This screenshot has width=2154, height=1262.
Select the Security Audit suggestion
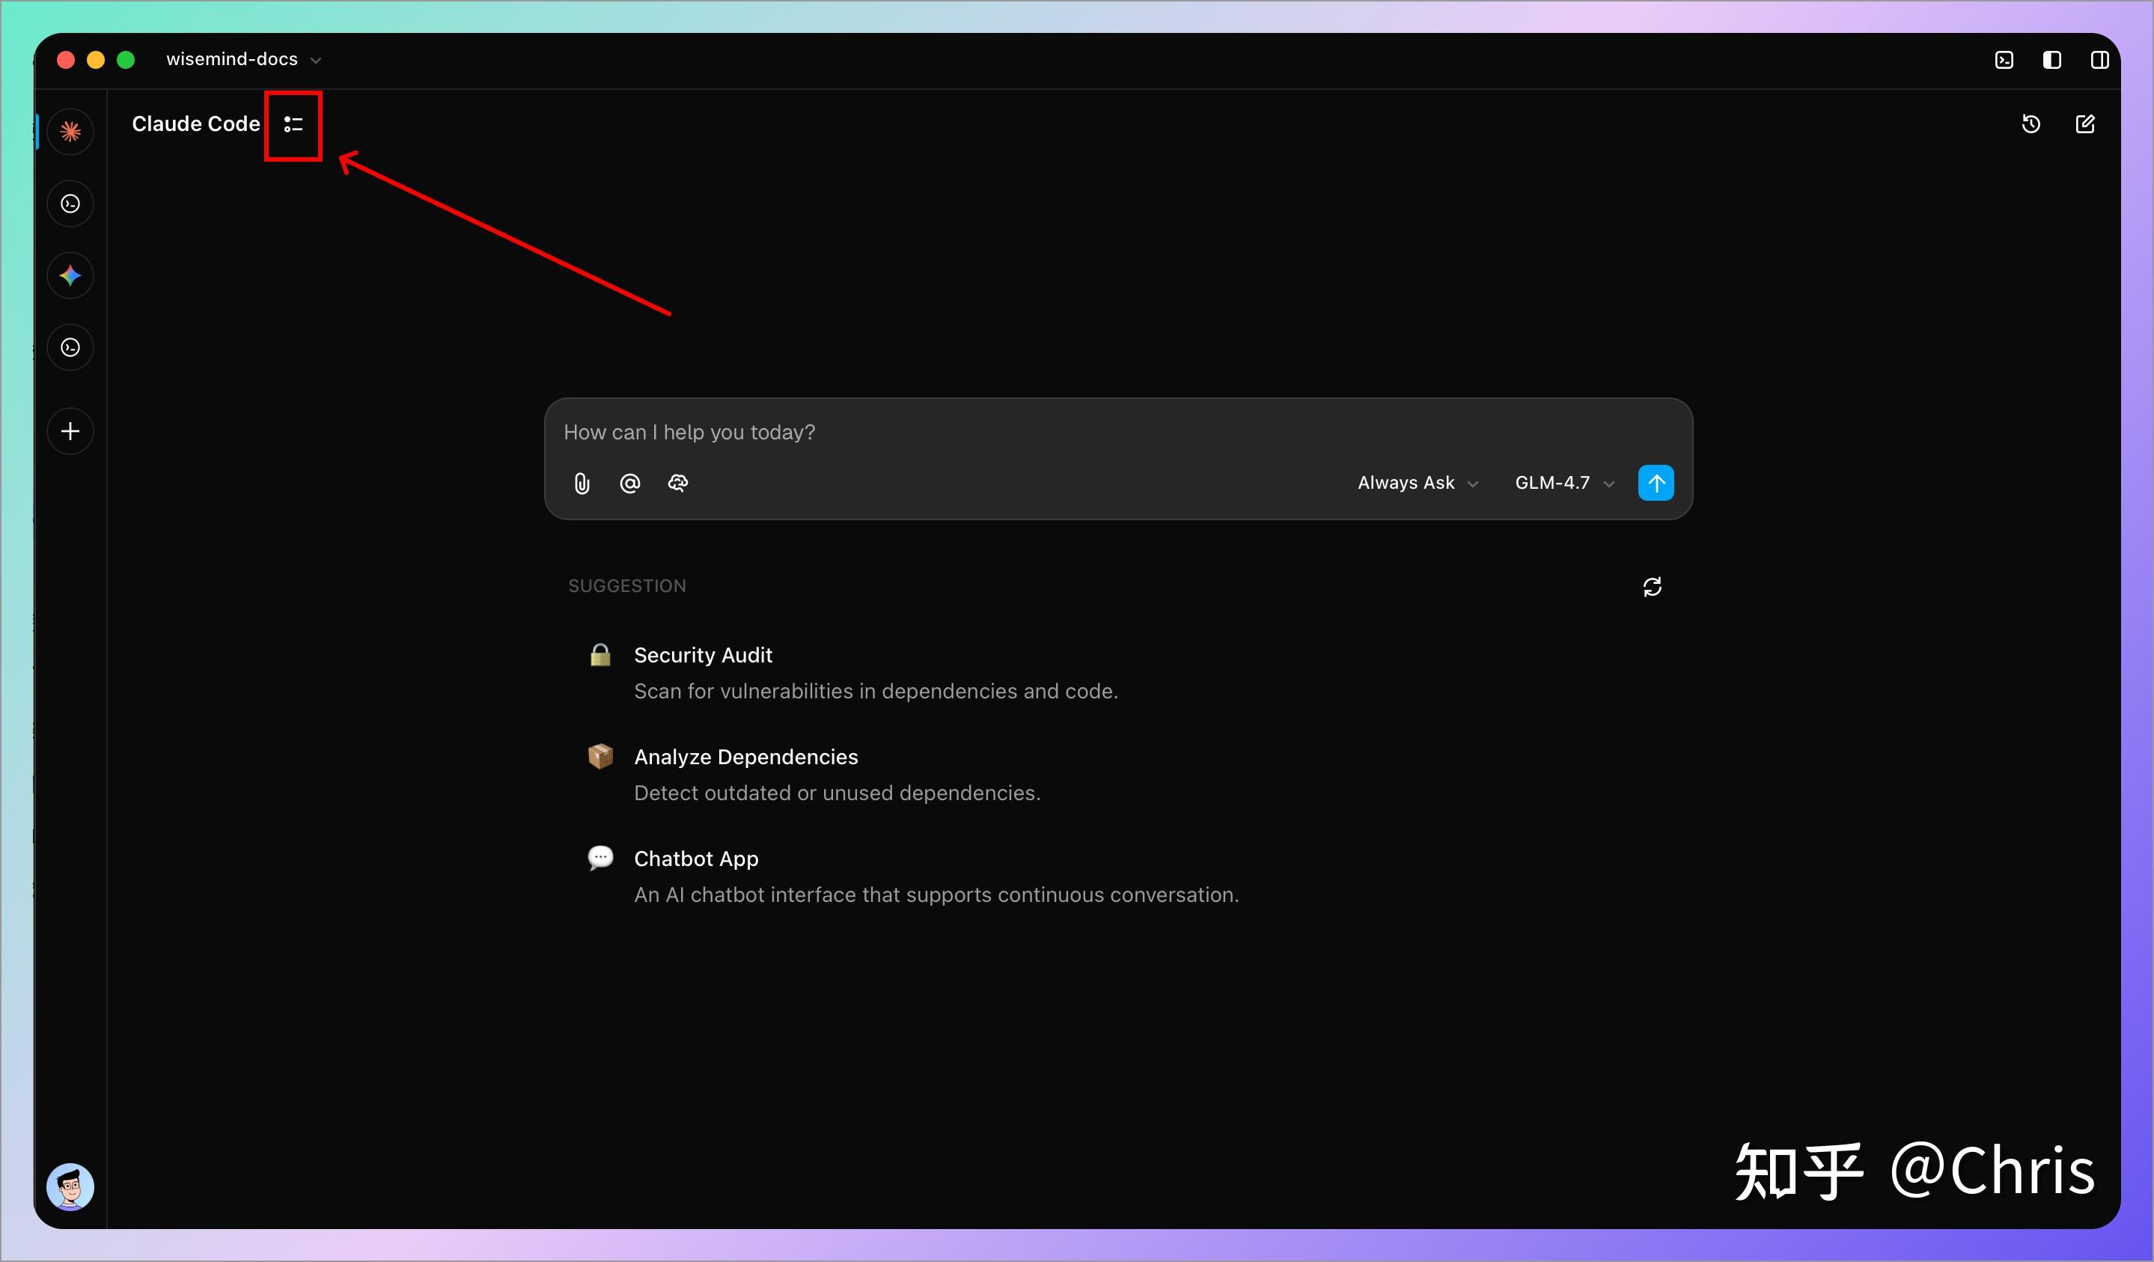pyautogui.click(x=703, y=655)
